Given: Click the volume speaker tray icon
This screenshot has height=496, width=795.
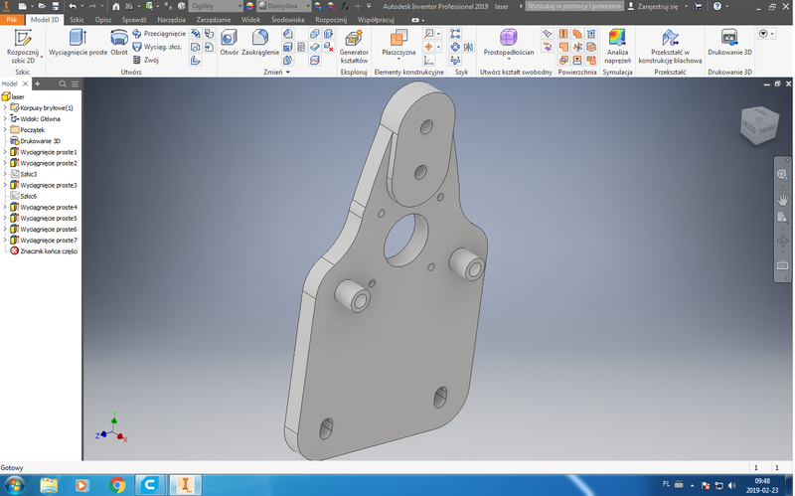Looking at the screenshot, I should click(731, 485).
